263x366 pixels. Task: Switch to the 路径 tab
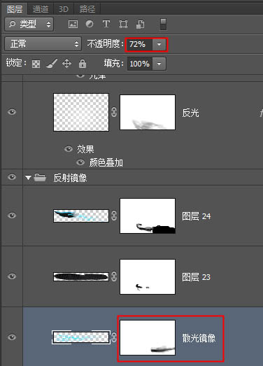[87, 9]
